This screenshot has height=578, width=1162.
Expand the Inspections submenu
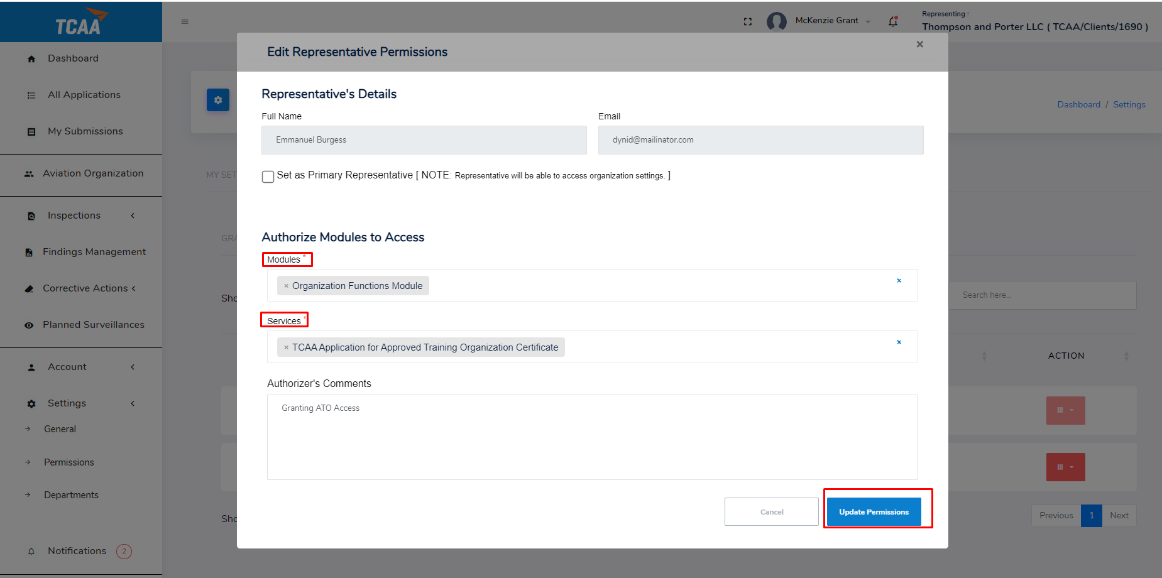133,215
